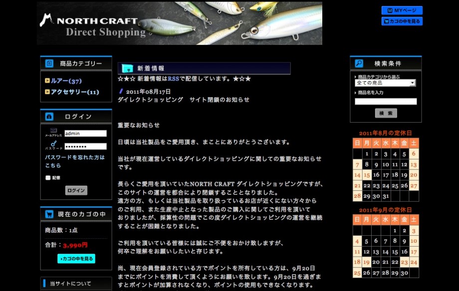
Task: Click the 重要なお知らせ heading text
Action: click(x=139, y=125)
